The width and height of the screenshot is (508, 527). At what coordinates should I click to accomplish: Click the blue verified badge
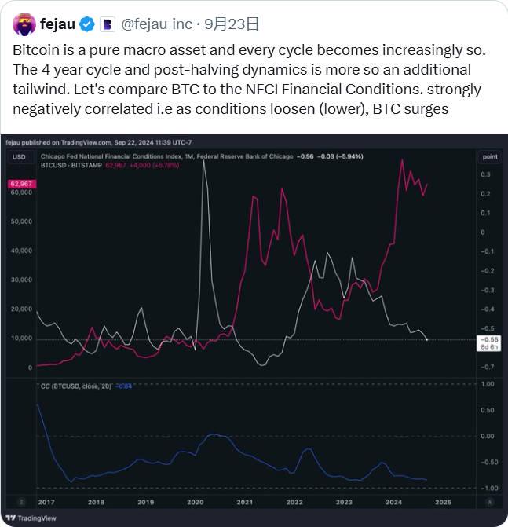[x=87, y=24]
